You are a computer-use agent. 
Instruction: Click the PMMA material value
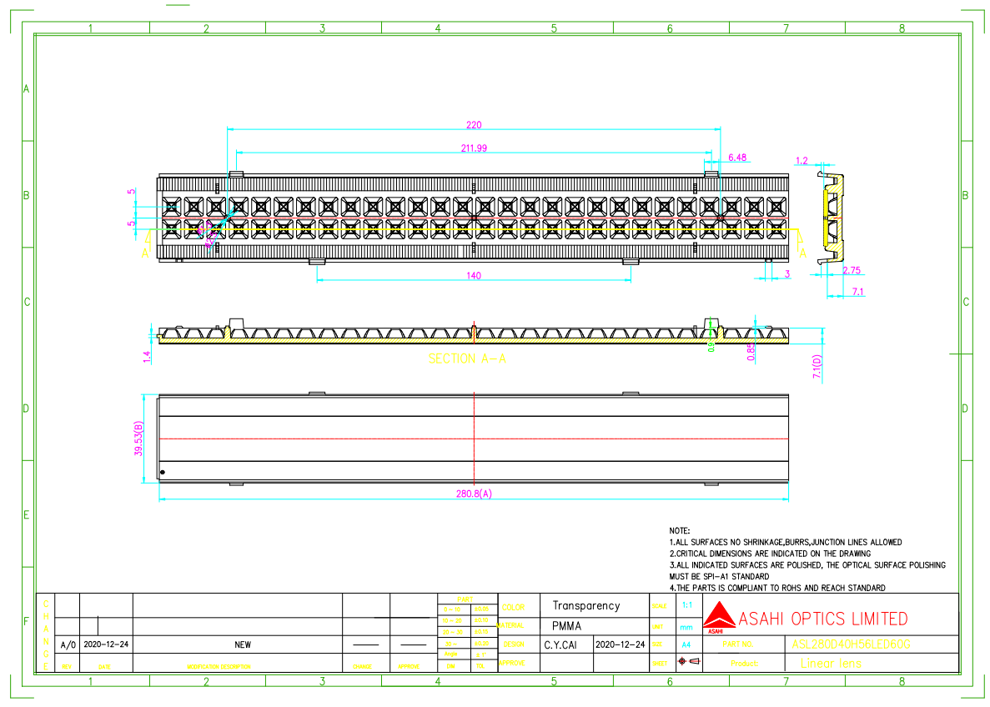pyautogui.click(x=566, y=626)
